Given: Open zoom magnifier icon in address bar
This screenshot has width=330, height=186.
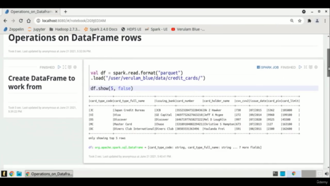Looking at the screenshot, I should point(292,21).
